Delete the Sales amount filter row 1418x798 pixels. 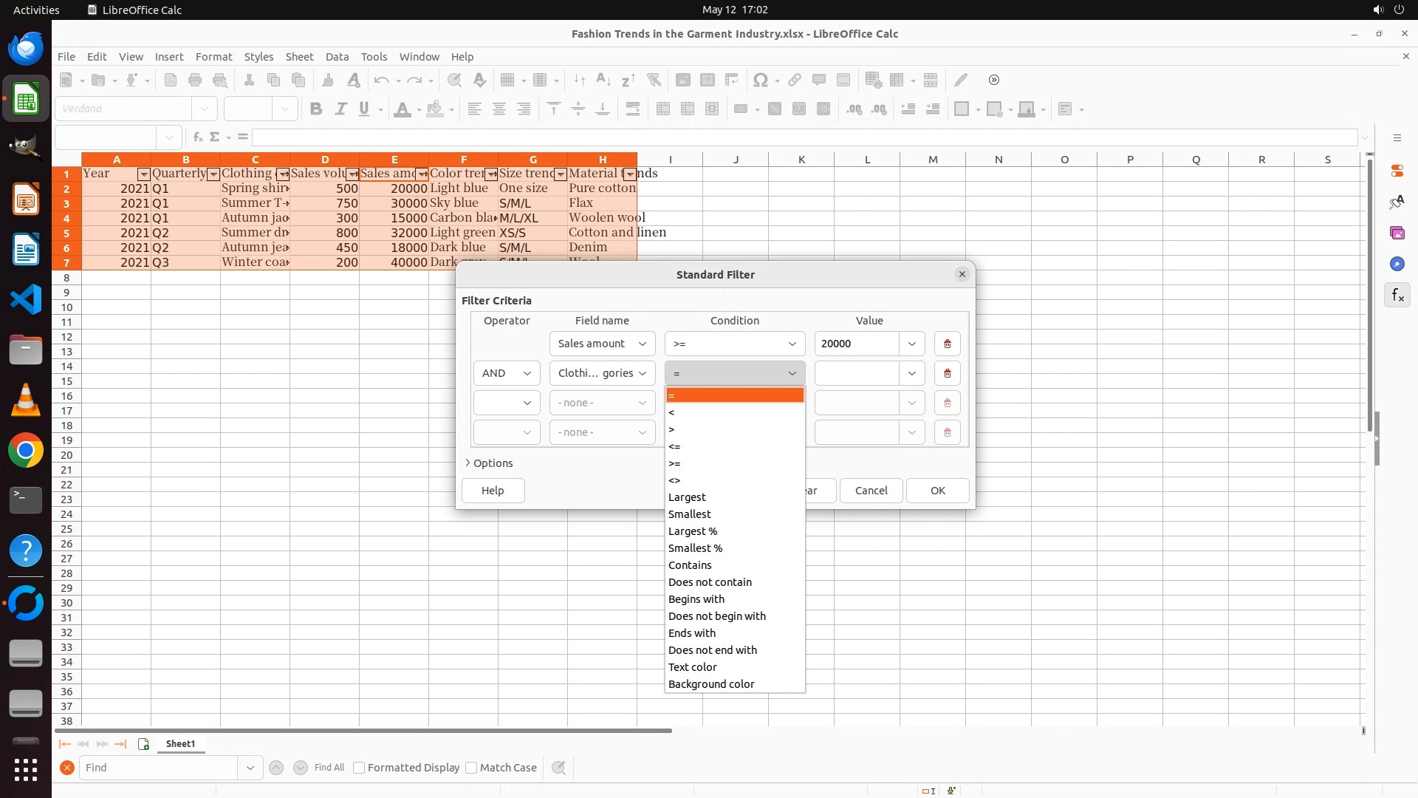tap(947, 344)
